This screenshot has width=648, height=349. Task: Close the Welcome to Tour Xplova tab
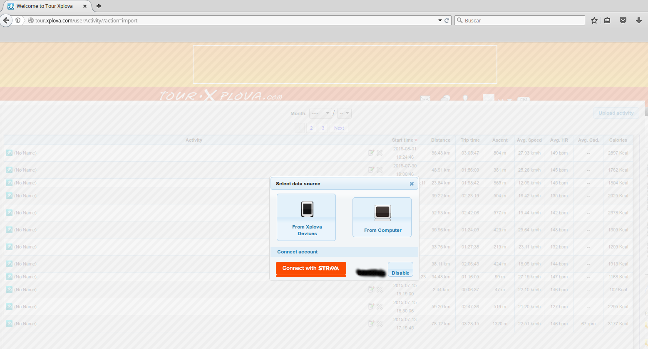click(x=85, y=6)
